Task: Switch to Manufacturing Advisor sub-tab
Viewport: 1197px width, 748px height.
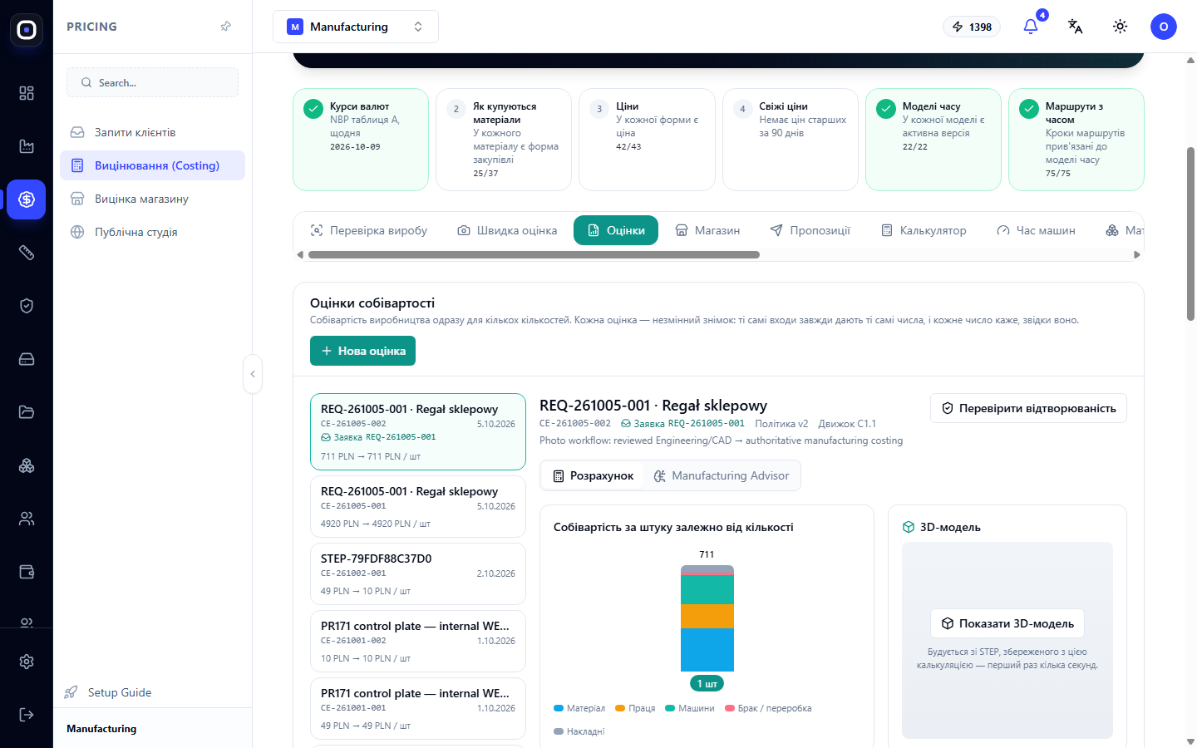Action: pos(722,475)
